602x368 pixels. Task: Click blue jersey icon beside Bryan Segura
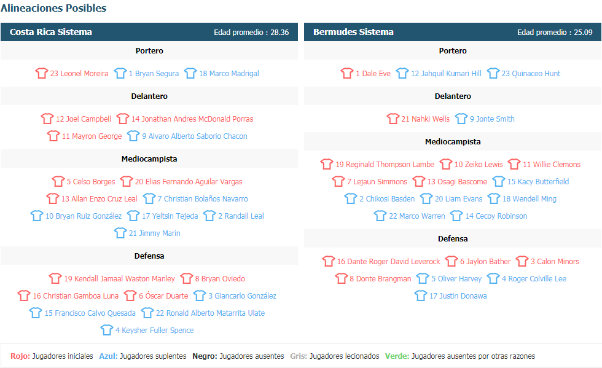point(120,73)
